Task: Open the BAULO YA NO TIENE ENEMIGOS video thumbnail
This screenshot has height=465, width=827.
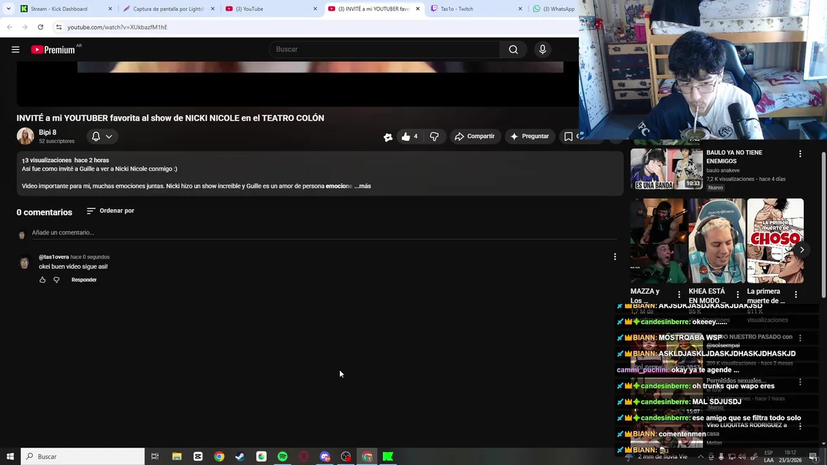Action: [x=666, y=169]
